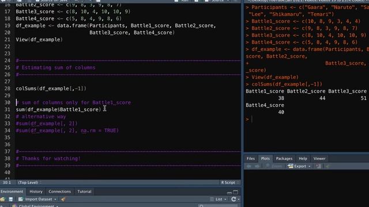The height and width of the screenshot is (207, 369).
Task: Remove the current plot
Action: 318,166
